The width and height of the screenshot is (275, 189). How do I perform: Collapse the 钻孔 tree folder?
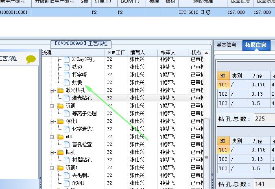point(52,152)
